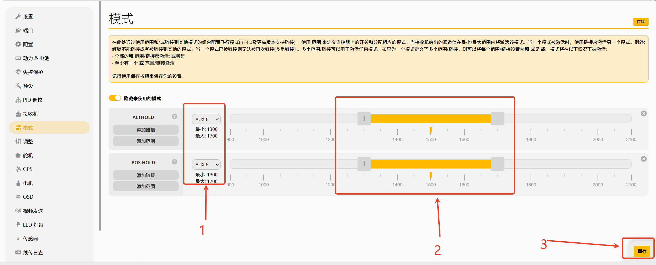Click the gear icon for 配置

pos(18,44)
